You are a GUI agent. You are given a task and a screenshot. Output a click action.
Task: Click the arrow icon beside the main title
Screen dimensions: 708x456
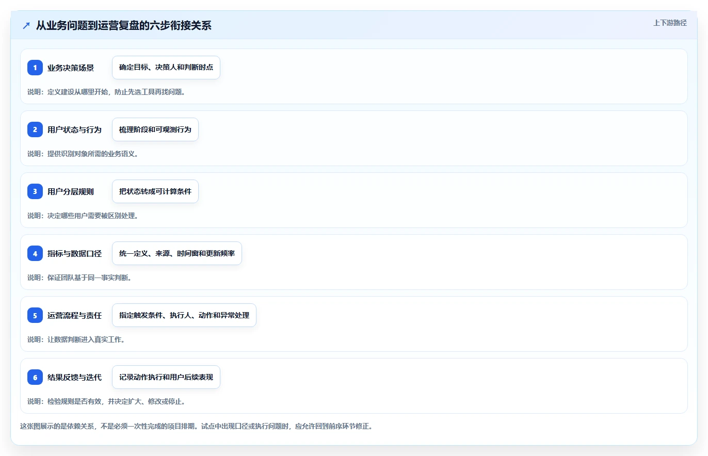(x=26, y=26)
